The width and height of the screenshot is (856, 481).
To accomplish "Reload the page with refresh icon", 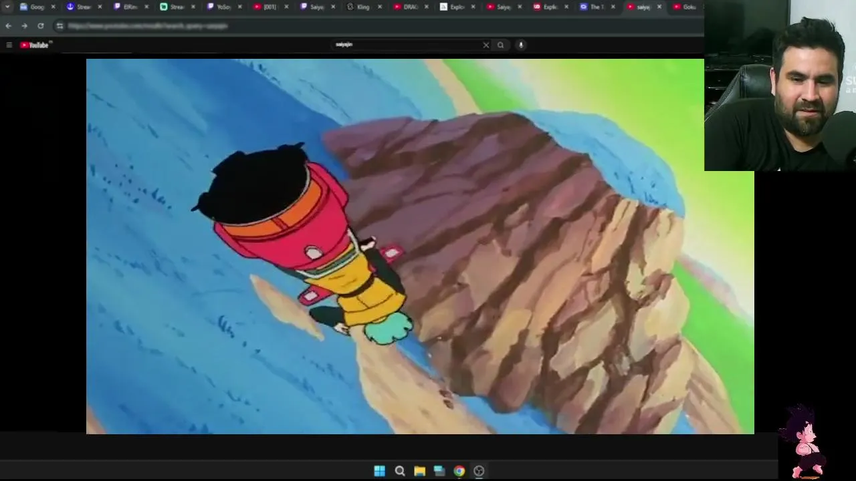I will pos(41,25).
